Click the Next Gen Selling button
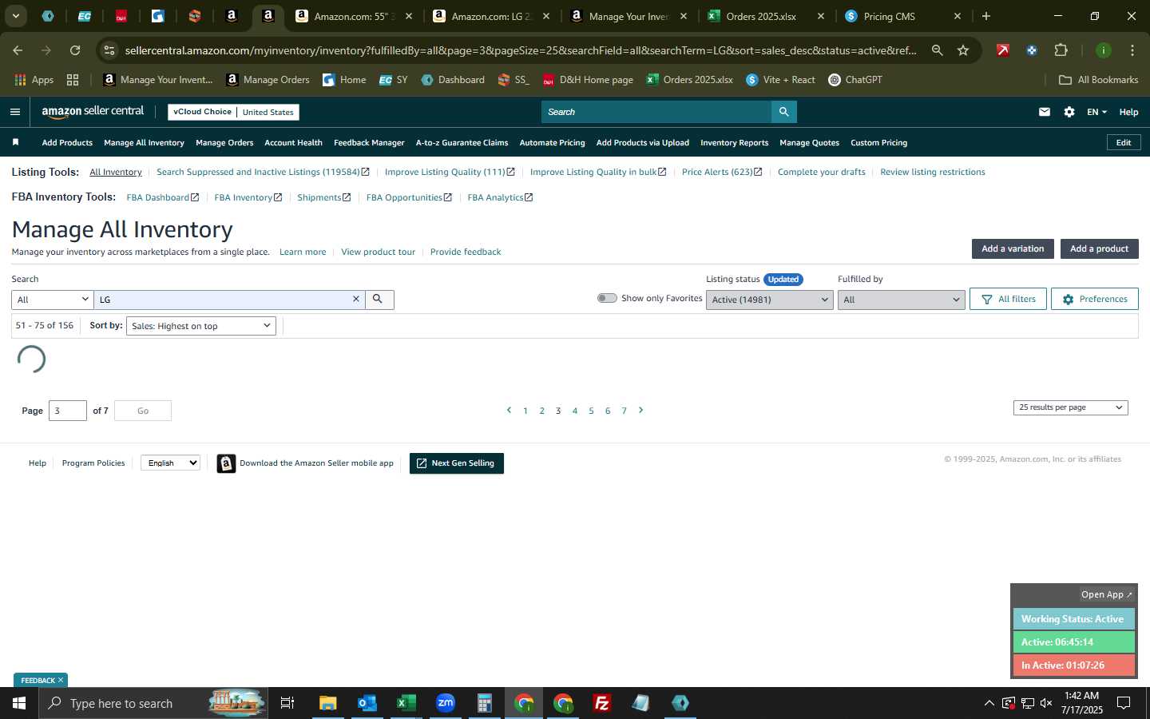The height and width of the screenshot is (719, 1150). (x=456, y=463)
